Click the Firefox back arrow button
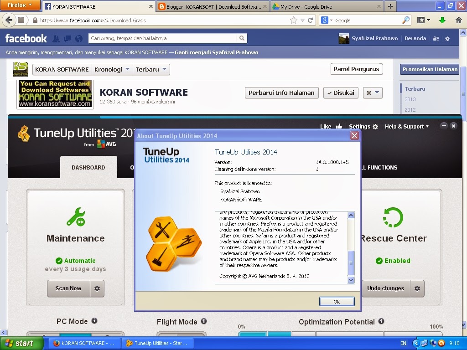The height and width of the screenshot is (350, 467). click(9, 20)
